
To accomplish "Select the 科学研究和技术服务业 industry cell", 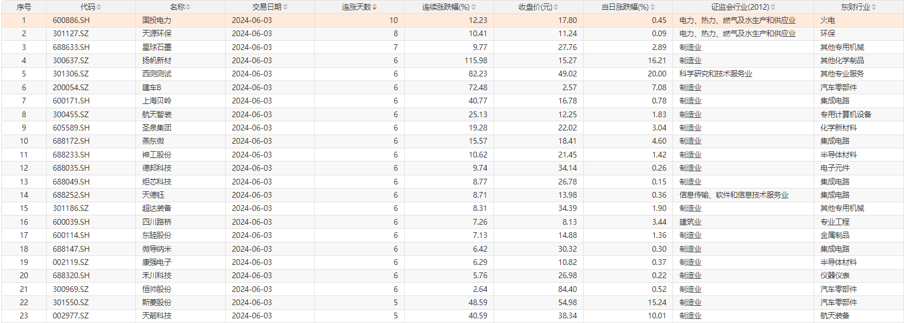I will click(743, 74).
